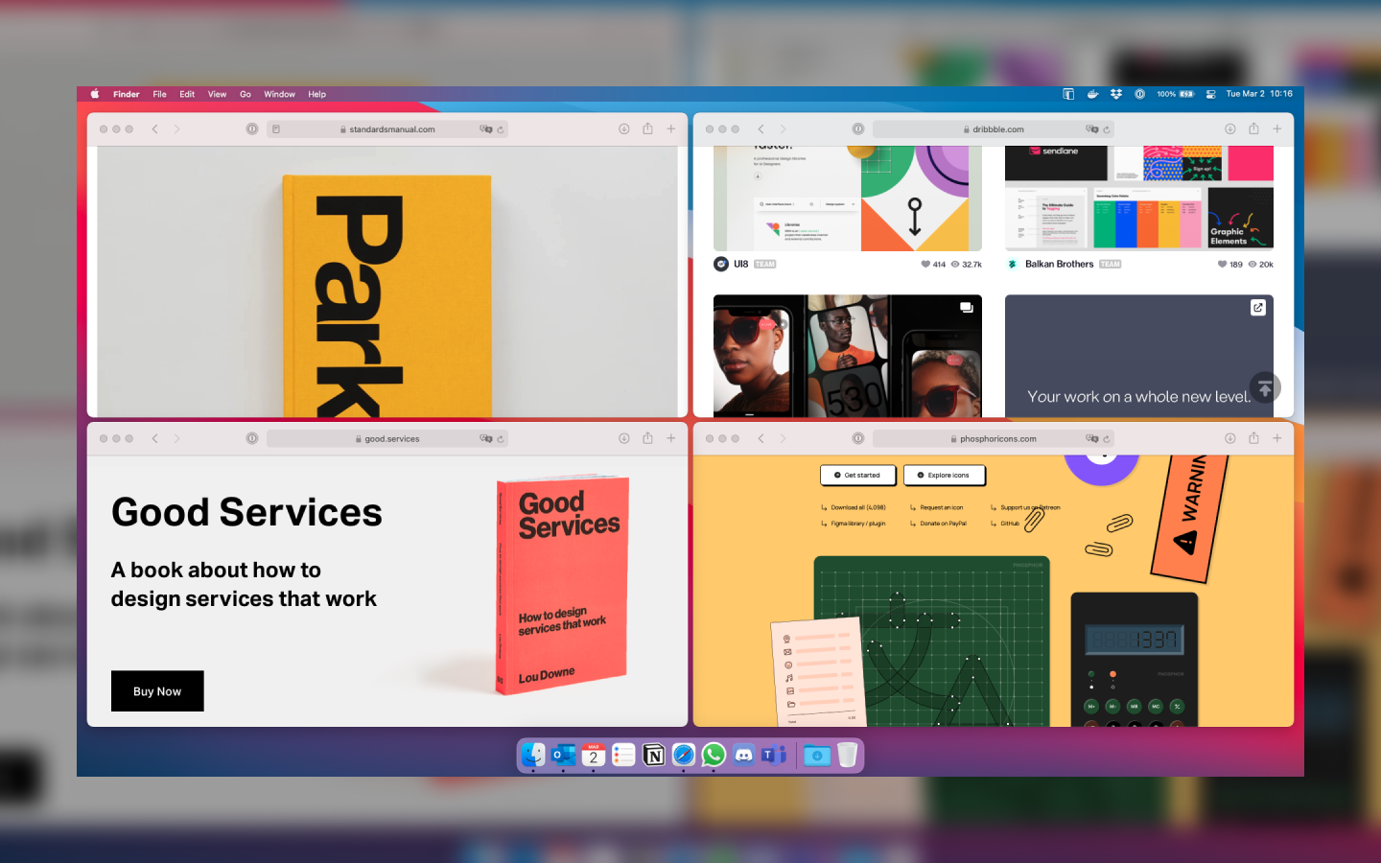The image size is (1381, 863).
Task: Open a new tab in dribbble.com window
Action: coord(1277,128)
